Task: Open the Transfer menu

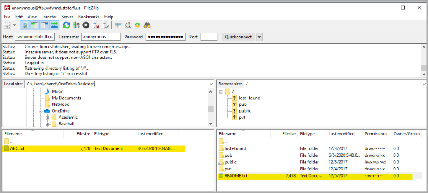Action: [49, 17]
